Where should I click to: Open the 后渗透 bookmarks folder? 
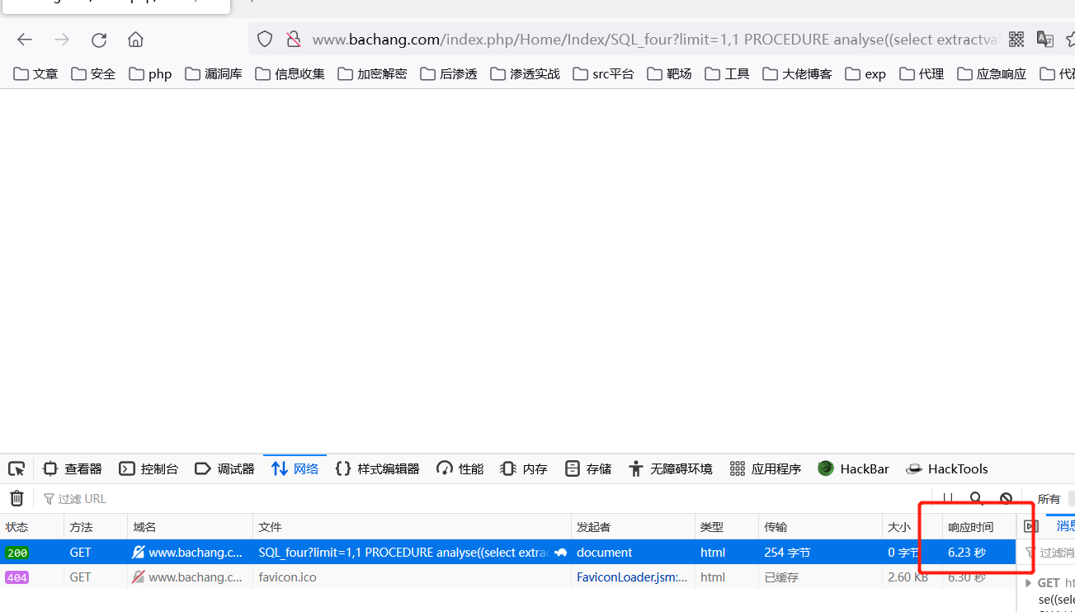pos(450,74)
